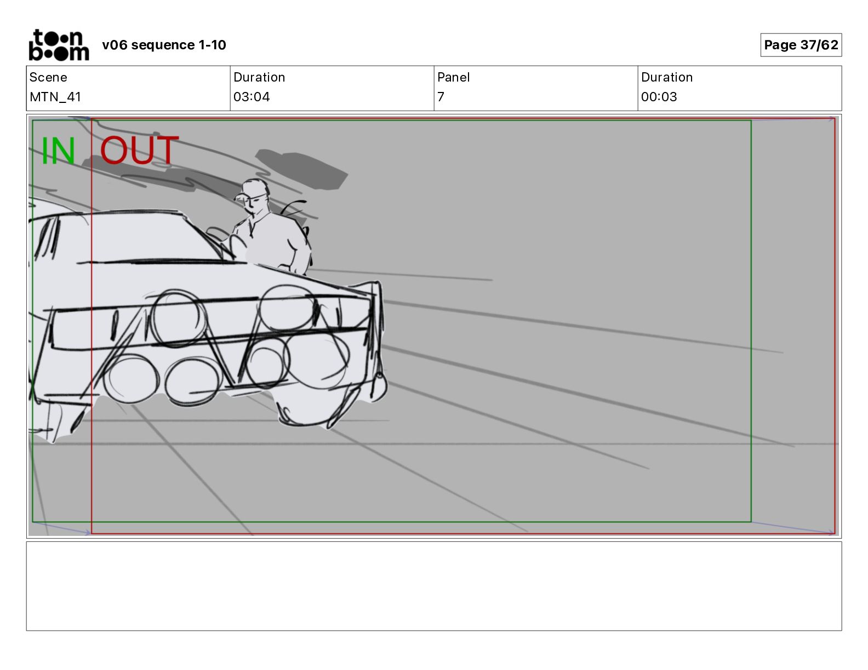This screenshot has height=670, width=868.
Task: Select scene duration value '03:04'
Action: point(252,97)
